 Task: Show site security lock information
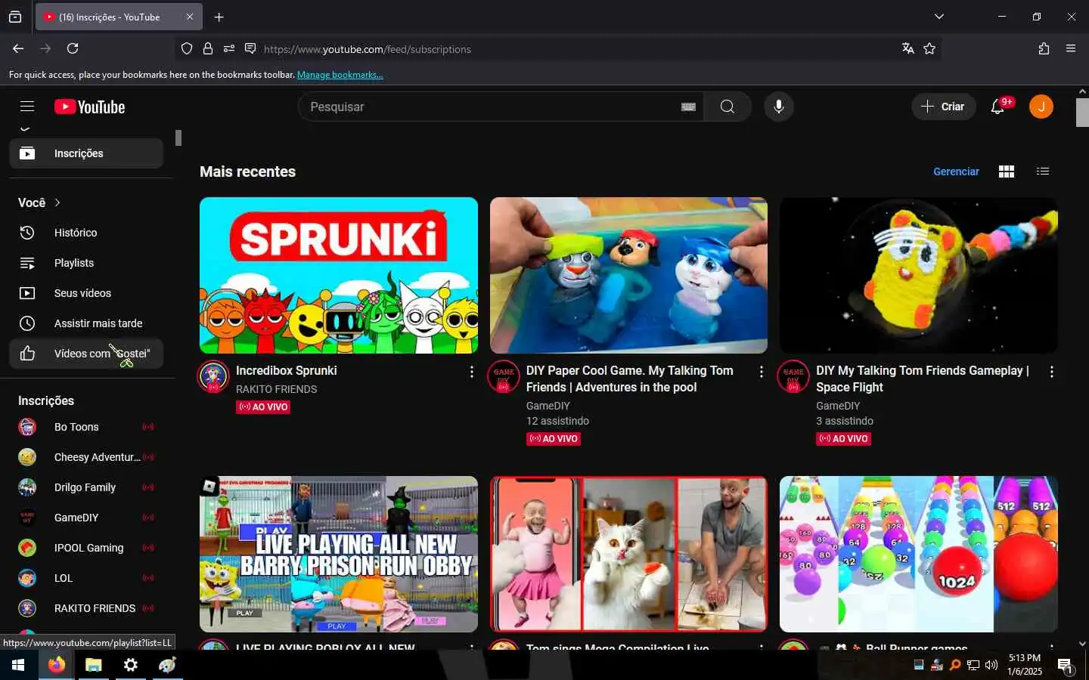pyautogui.click(x=208, y=48)
